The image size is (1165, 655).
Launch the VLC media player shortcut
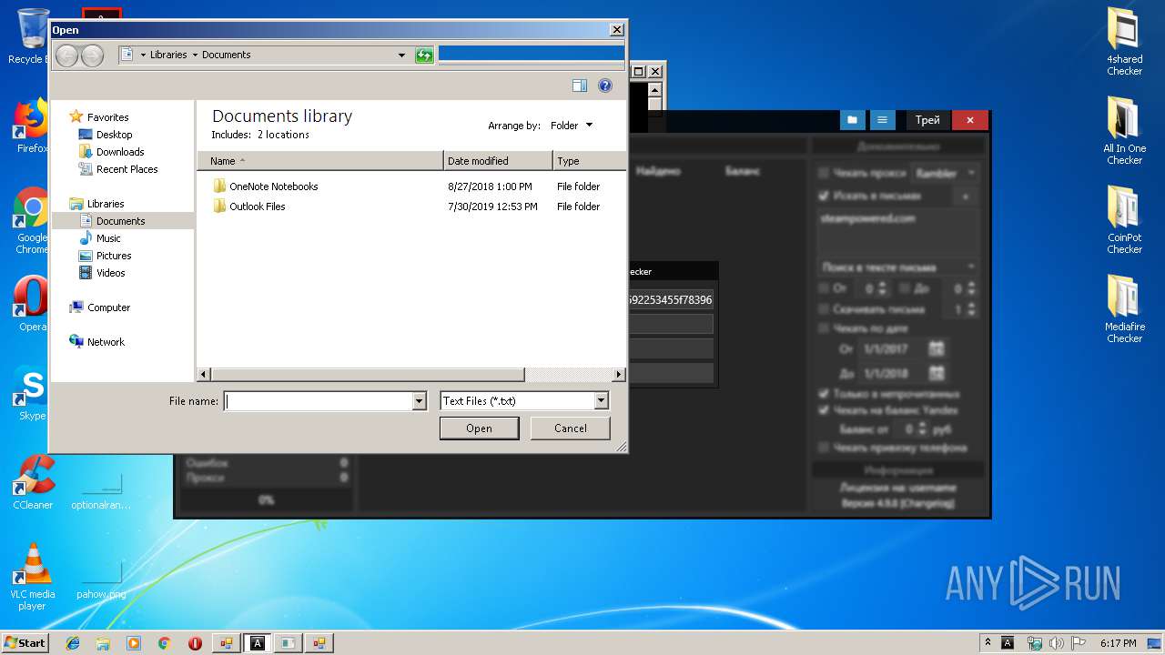pyautogui.click(x=33, y=577)
